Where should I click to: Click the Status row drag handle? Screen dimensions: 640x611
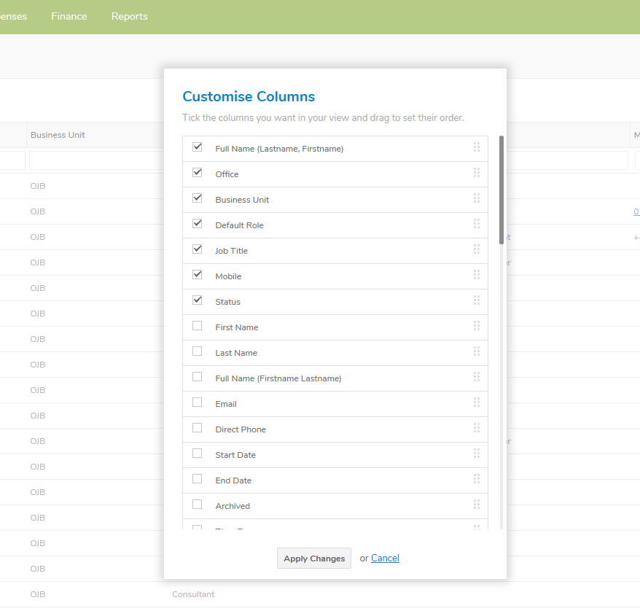476,300
